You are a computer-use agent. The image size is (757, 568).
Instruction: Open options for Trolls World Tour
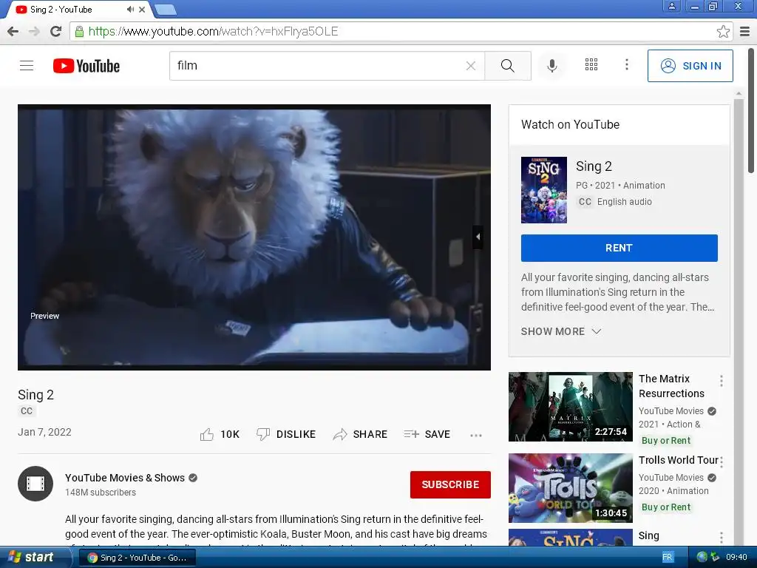722,462
